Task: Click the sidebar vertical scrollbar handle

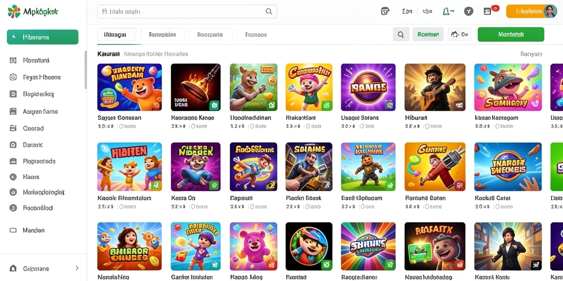Action: click(85, 70)
